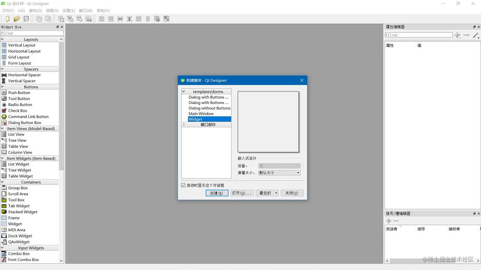The height and width of the screenshot is (270, 481).
Task: Select the Widget template in dialog
Action: pos(209,119)
